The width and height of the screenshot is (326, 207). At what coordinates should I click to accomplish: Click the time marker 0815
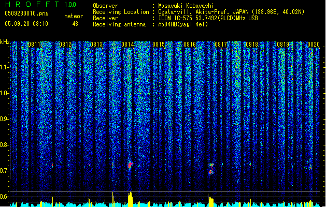159,45
